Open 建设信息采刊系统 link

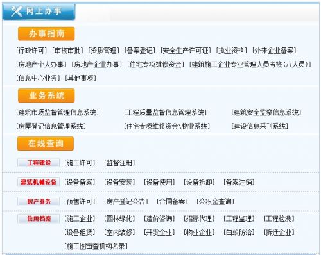coord(260,126)
